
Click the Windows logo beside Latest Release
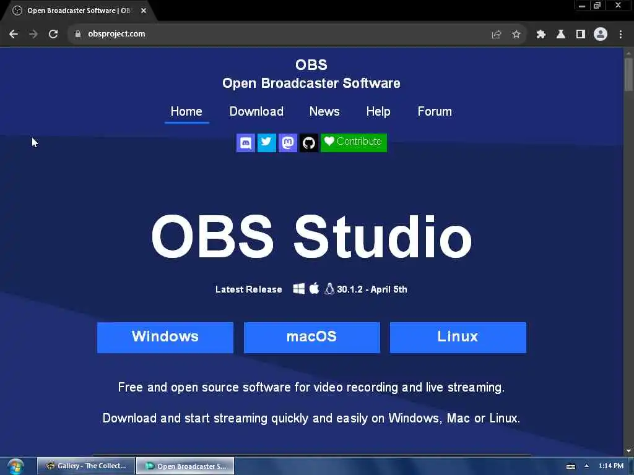(299, 289)
